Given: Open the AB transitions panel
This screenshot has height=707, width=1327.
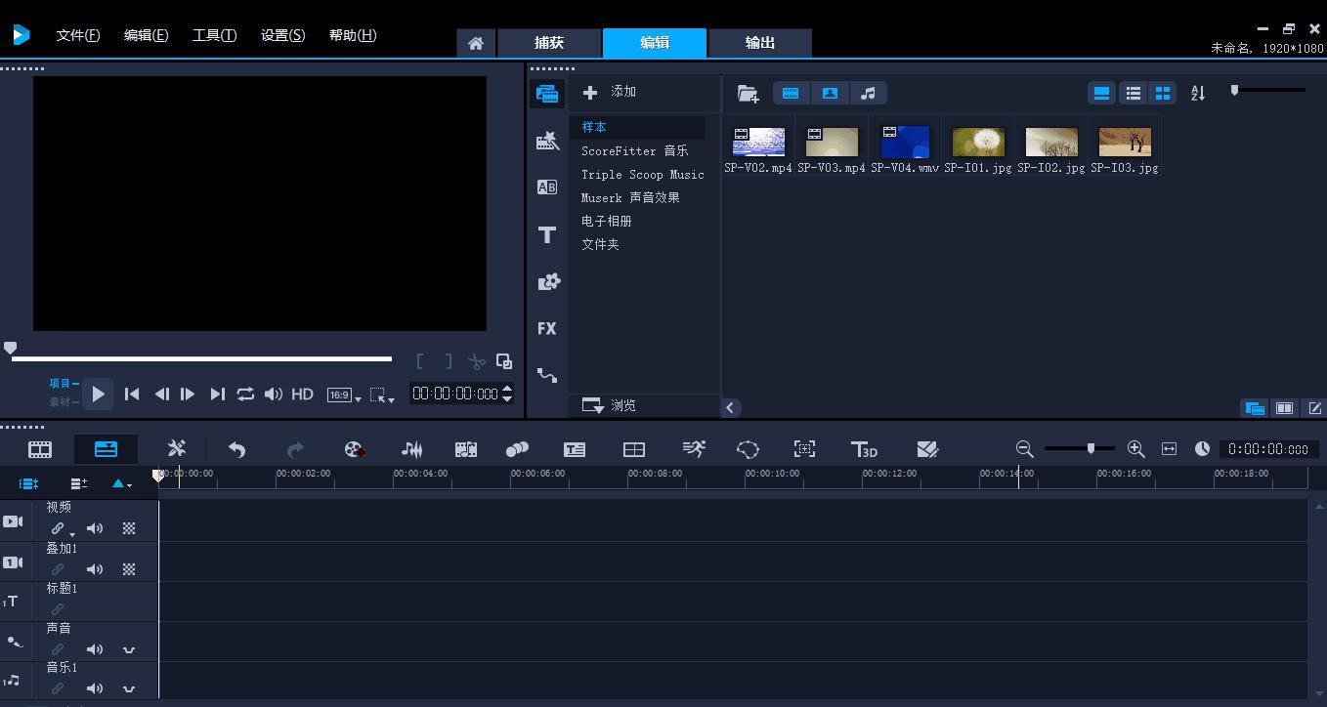Looking at the screenshot, I should click(546, 187).
